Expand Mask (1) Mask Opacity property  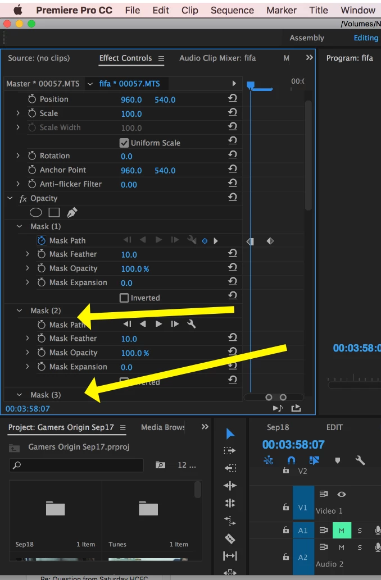click(x=28, y=268)
